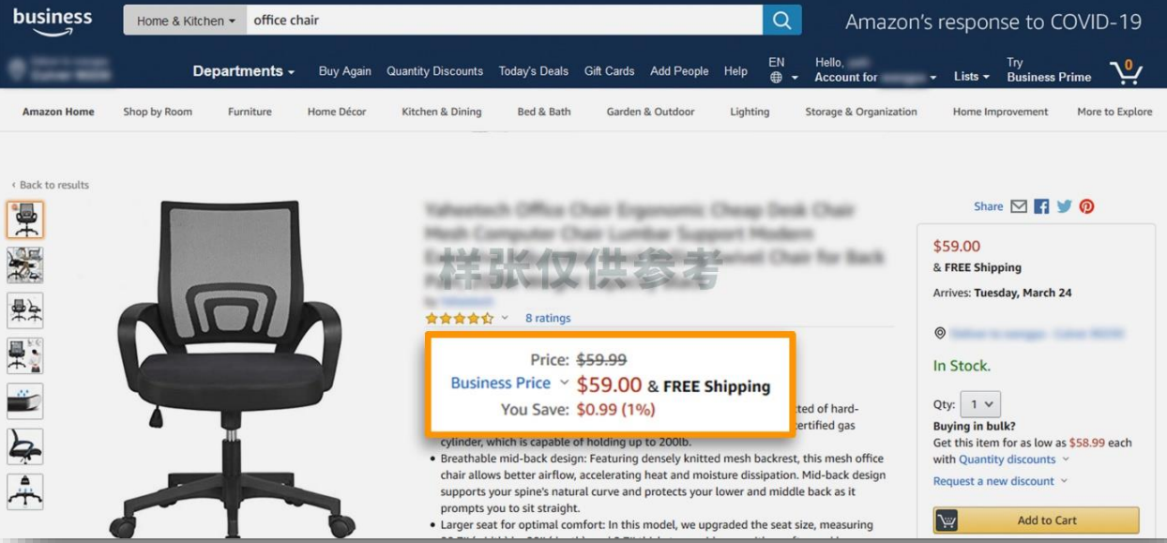1167x543 pixels.
Task: Share product via email envelope icon
Action: 1019,206
